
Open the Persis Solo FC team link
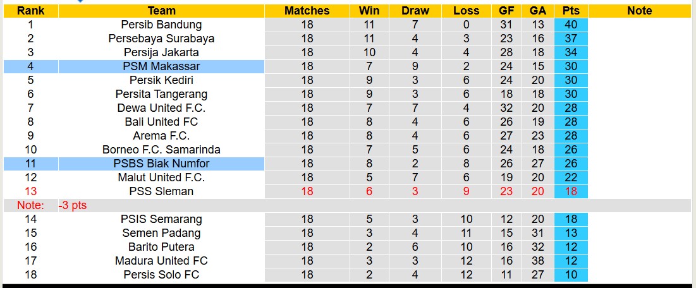click(x=161, y=275)
